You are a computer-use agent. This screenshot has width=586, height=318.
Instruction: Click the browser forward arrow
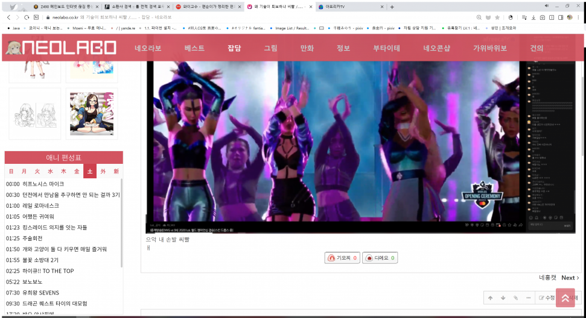click(x=17, y=17)
